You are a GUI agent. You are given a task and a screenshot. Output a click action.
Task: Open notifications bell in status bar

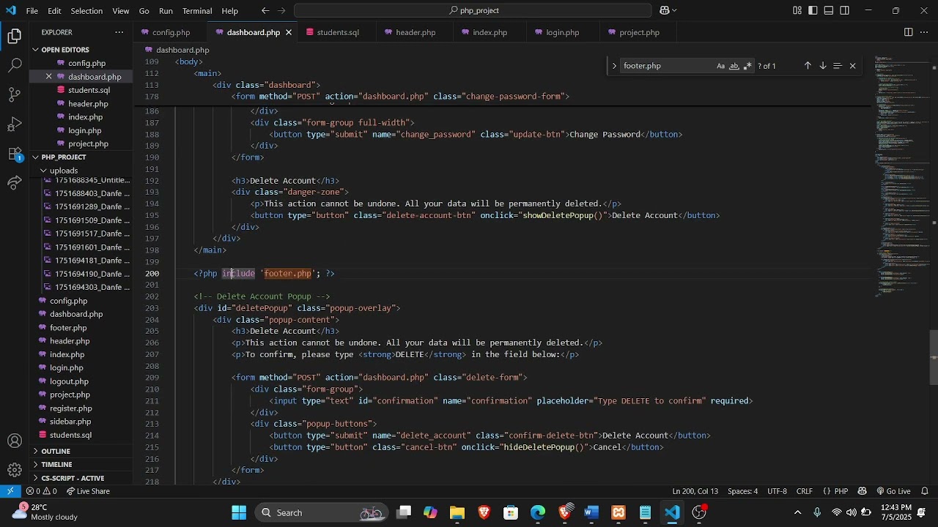click(x=925, y=491)
